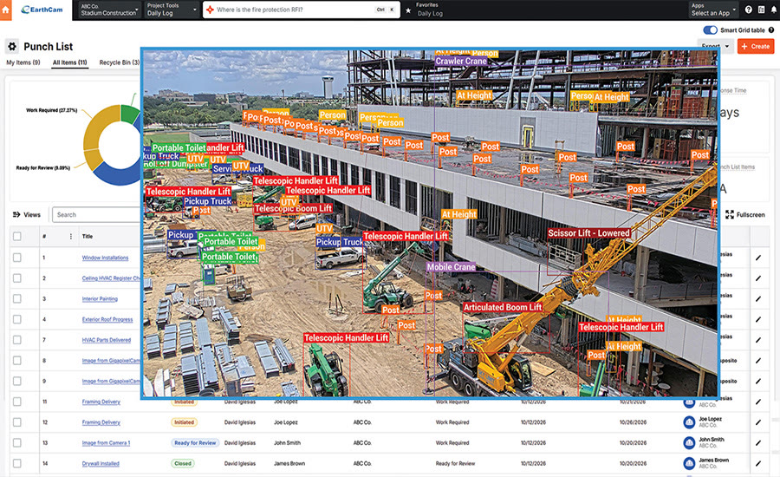Open Window Installations link
The image size is (780, 477).
tap(105, 258)
